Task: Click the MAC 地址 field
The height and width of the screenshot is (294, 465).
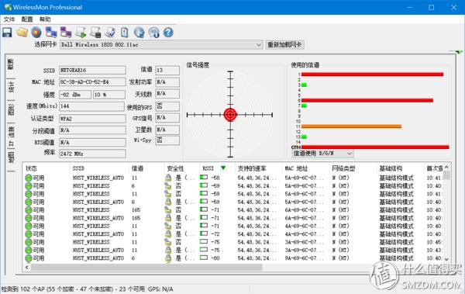Action: 92,82
